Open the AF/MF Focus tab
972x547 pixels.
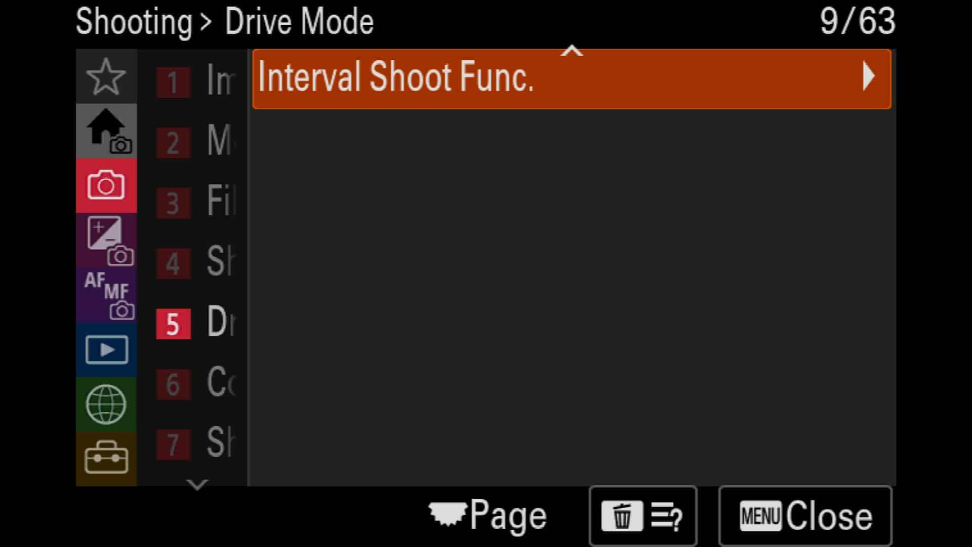point(106,295)
